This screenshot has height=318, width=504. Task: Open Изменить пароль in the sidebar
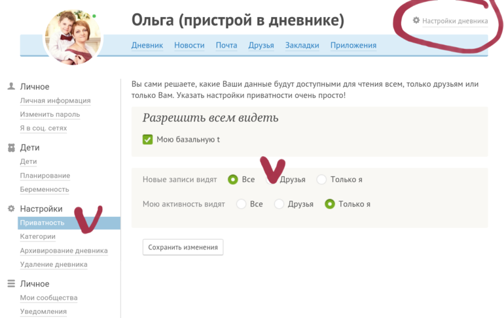pyautogui.click(x=50, y=114)
